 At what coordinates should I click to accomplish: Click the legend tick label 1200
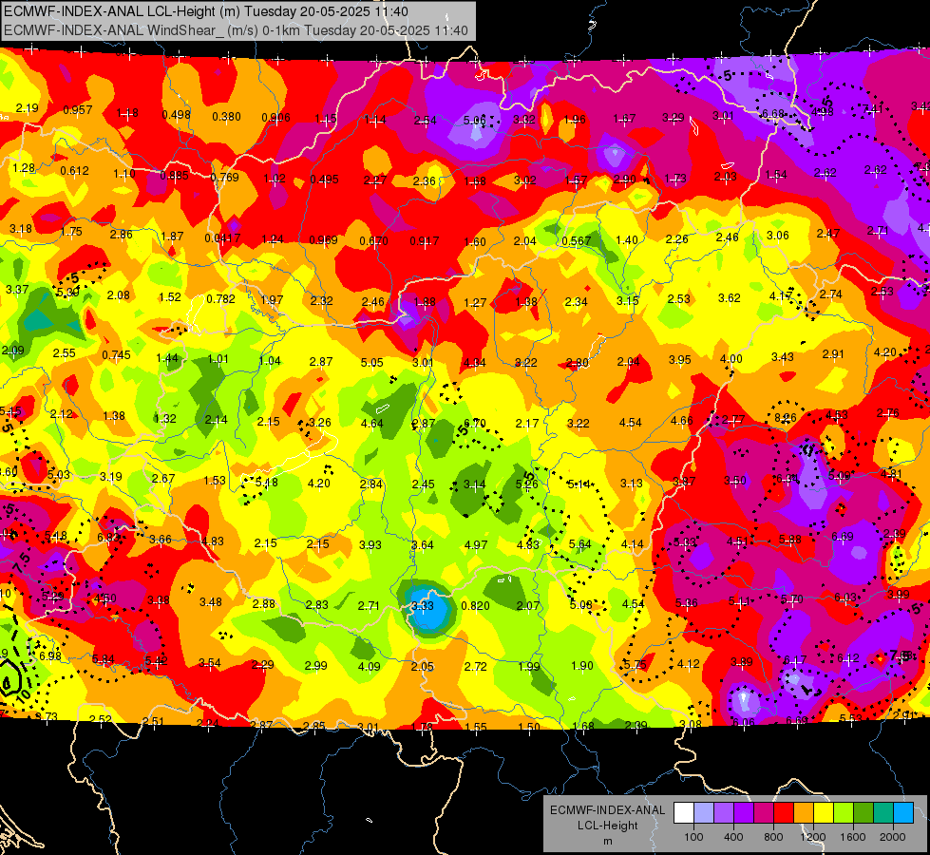(x=812, y=837)
